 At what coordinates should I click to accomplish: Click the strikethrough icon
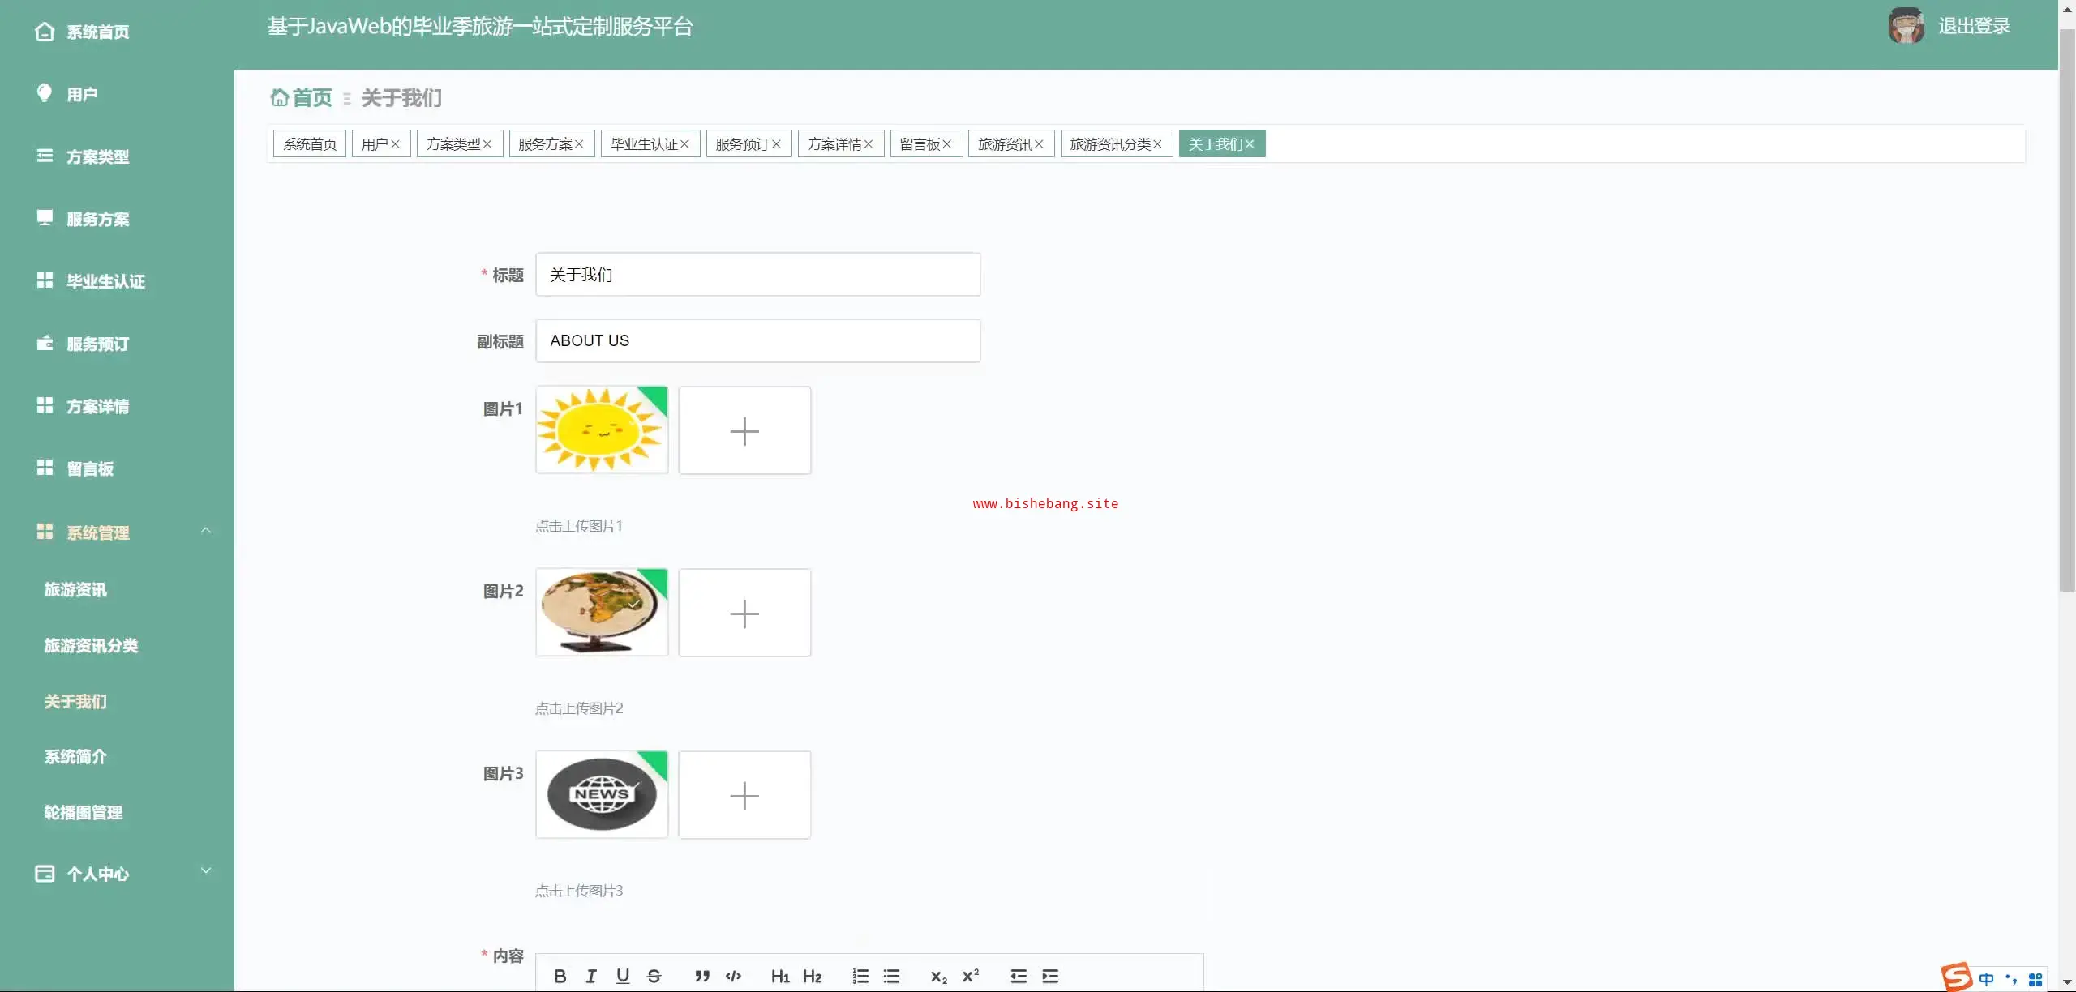[x=654, y=976]
